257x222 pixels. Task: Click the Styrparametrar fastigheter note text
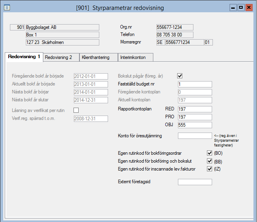[226, 140]
